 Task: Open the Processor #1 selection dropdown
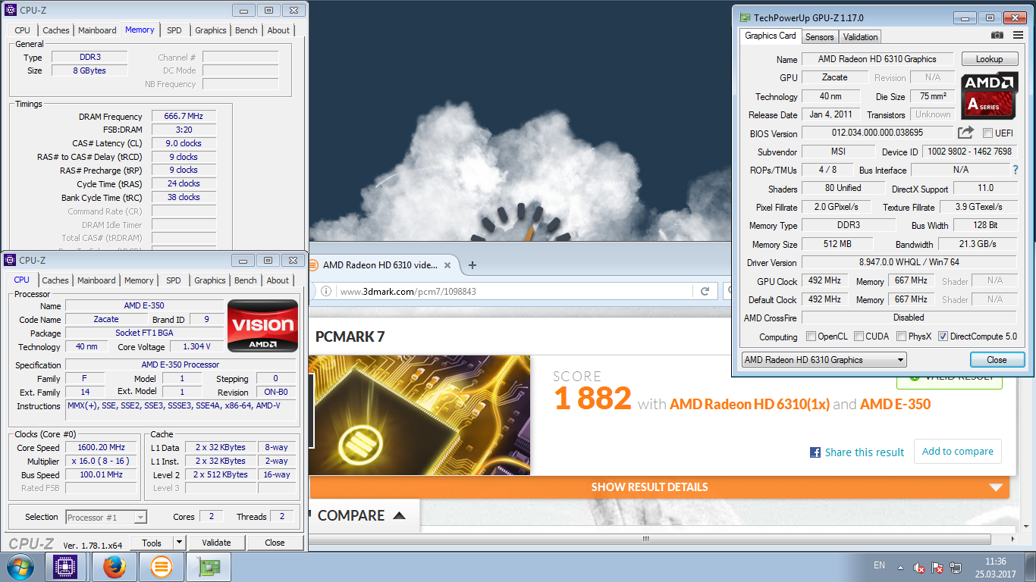pos(106,518)
